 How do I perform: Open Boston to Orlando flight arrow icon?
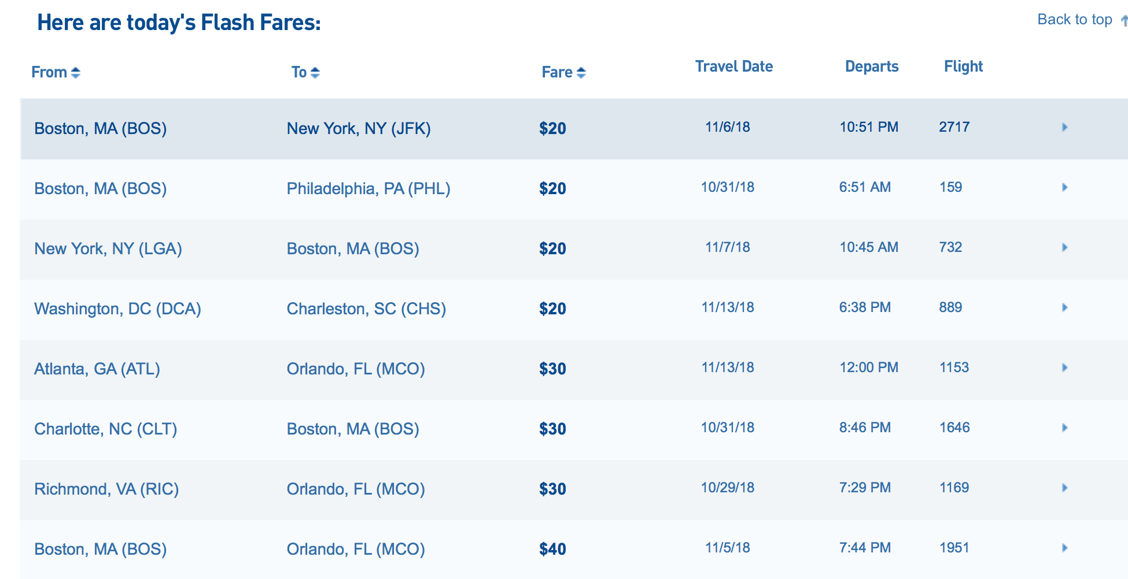coord(1064,548)
